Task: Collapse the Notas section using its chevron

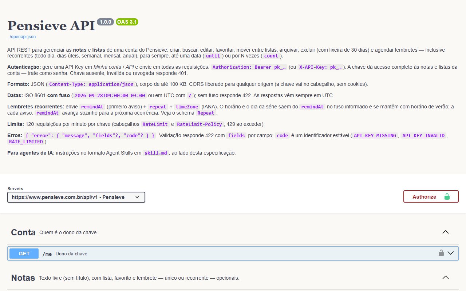Action: 445,278
